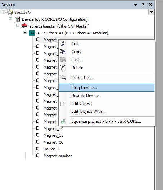163x190 pixels.
Task: Select Magnet_number in the tree
Action: 58,156
